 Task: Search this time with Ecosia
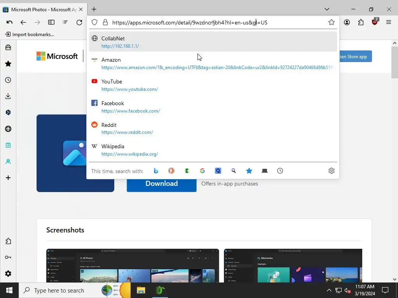point(187,171)
